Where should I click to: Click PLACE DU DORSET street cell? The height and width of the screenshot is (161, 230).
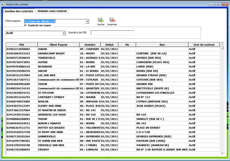coord(162,128)
